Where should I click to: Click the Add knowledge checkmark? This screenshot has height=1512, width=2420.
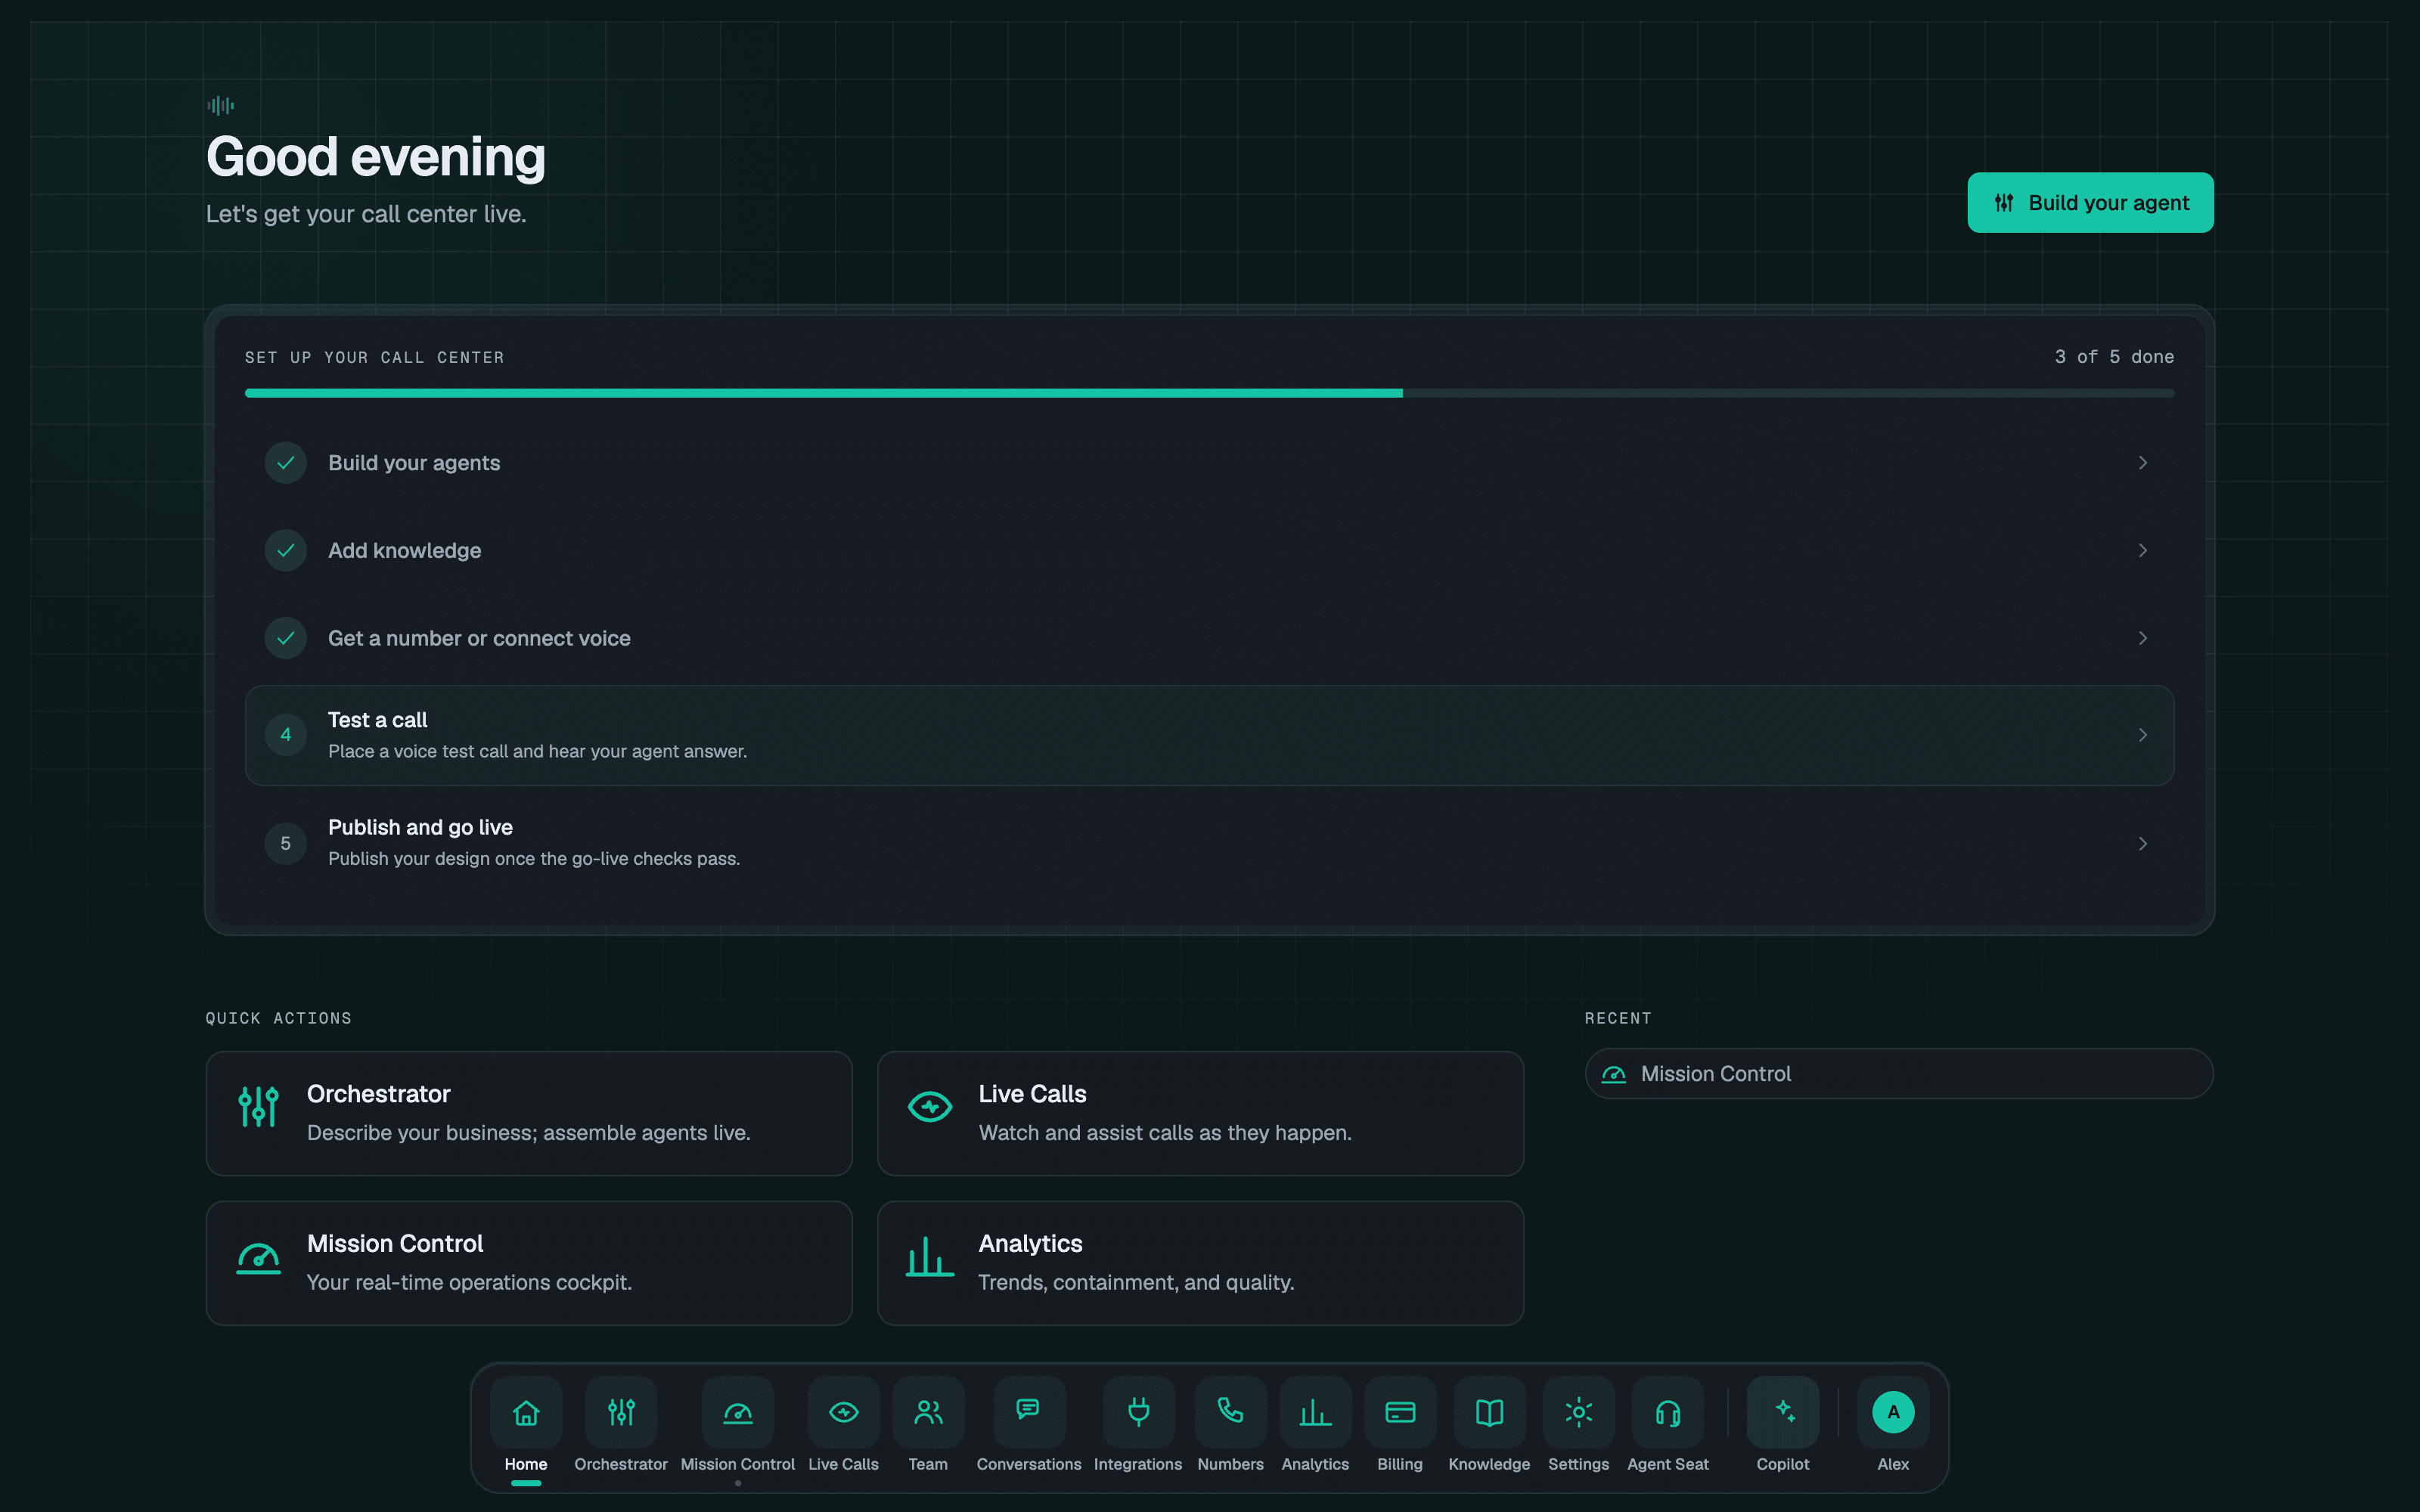(x=286, y=551)
